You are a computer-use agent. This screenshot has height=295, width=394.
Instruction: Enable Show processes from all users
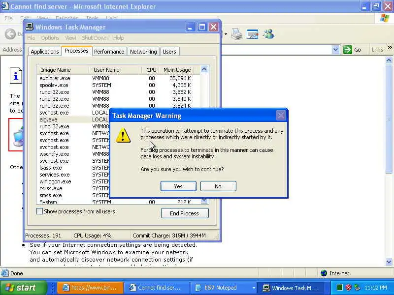(39, 211)
